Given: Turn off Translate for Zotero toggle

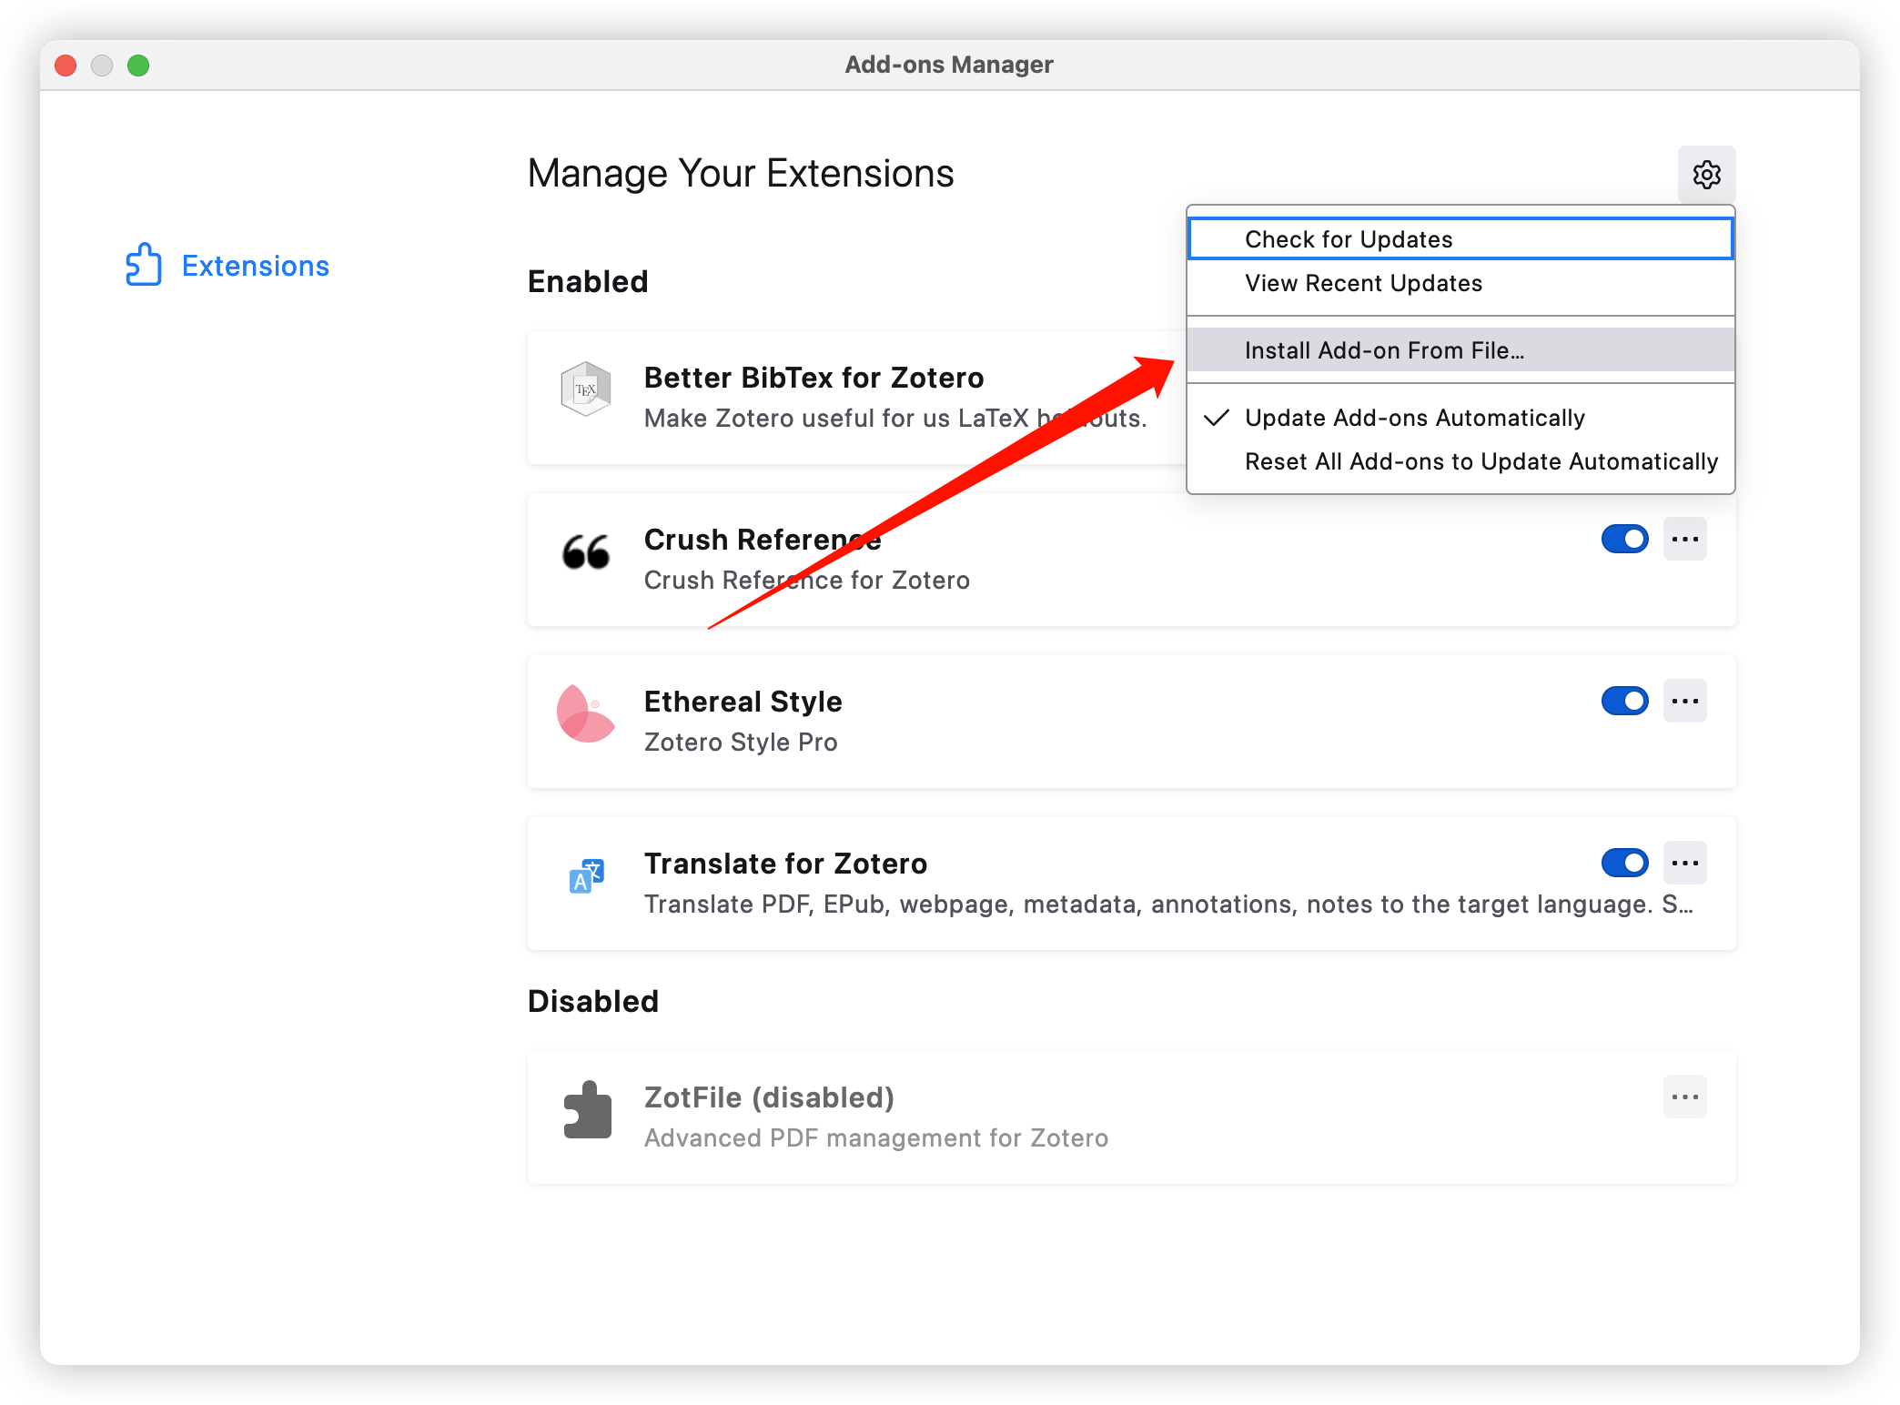Looking at the screenshot, I should (x=1624, y=863).
